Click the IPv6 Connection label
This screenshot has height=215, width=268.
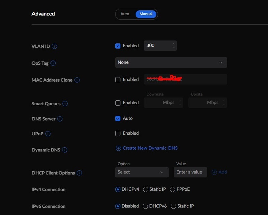(x=49, y=206)
